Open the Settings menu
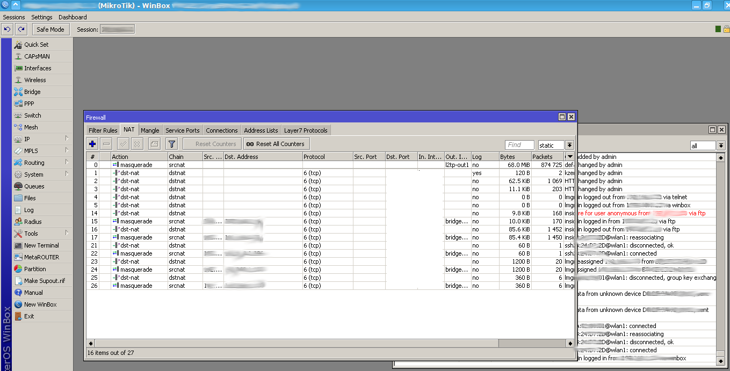Image resolution: width=730 pixels, height=371 pixels. pos(42,17)
